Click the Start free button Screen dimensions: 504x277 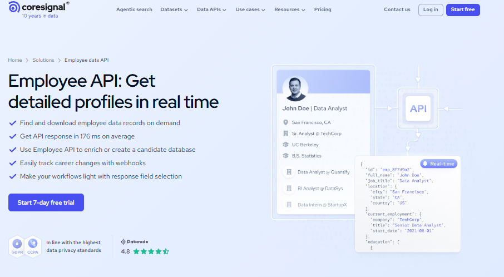click(463, 10)
